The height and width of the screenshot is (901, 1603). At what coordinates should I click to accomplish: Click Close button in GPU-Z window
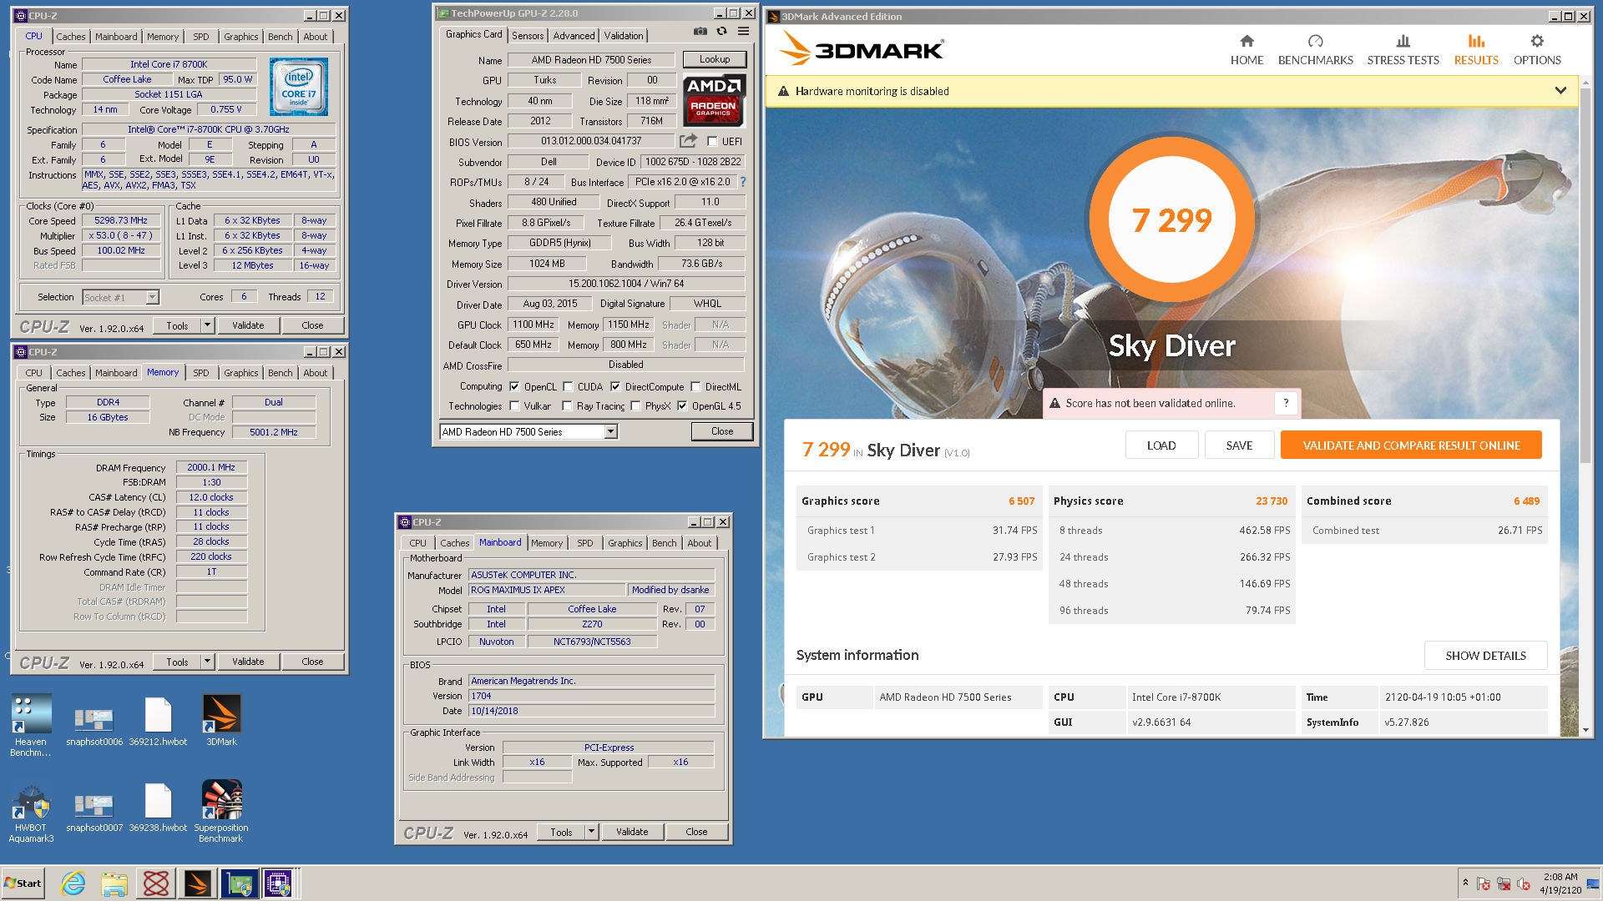click(x=722, y=431)
